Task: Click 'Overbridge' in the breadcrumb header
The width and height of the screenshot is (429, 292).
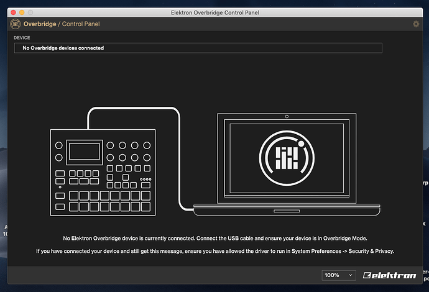Action: point(39,24)
